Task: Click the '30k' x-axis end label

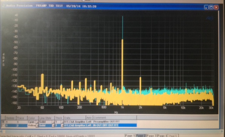Action: click(x=211, y=108)
